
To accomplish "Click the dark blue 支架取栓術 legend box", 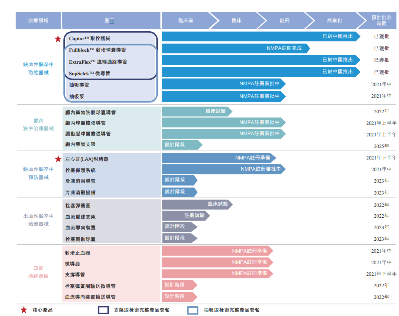I will (x=103, y=310).
